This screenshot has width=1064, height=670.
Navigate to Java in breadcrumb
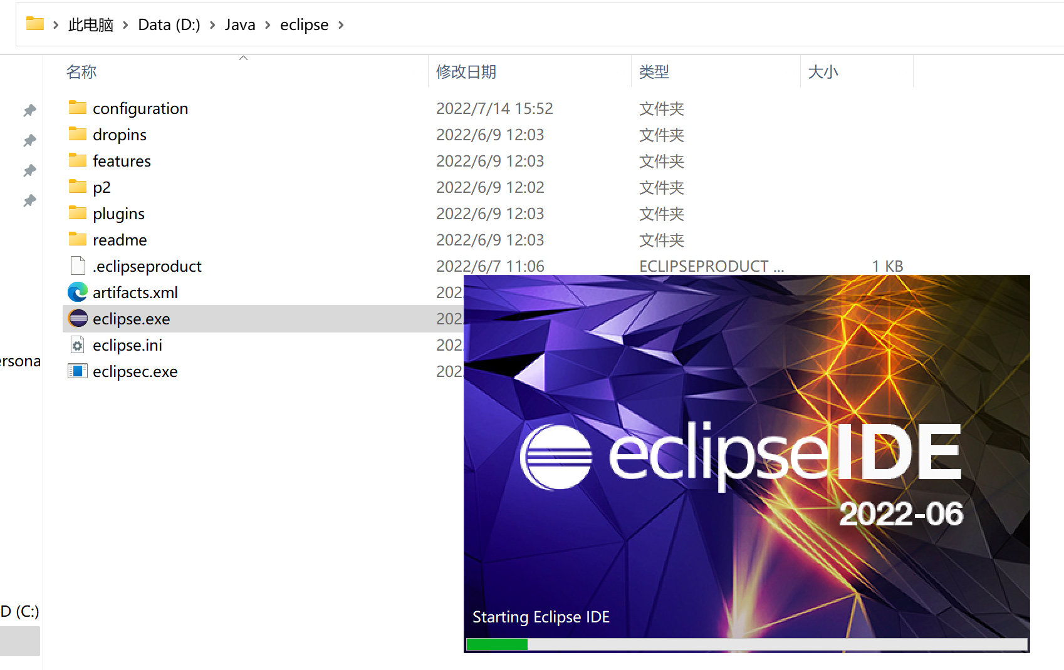[x=240, y=25]
